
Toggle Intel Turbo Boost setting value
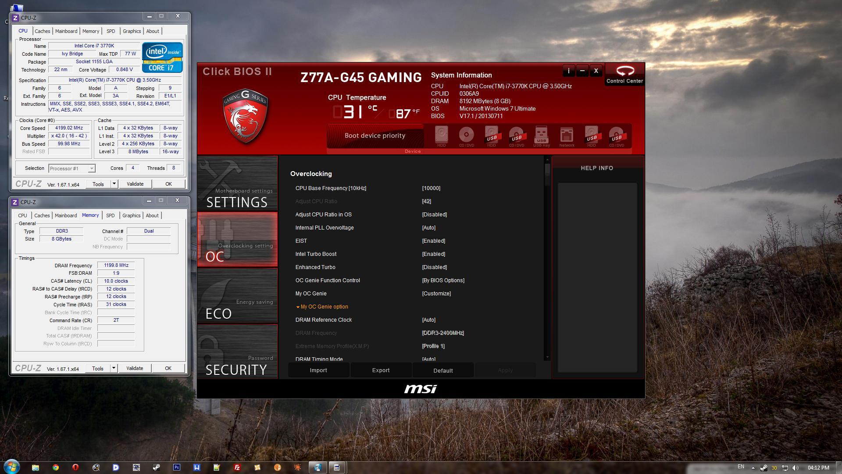click(x=433, y=254)
